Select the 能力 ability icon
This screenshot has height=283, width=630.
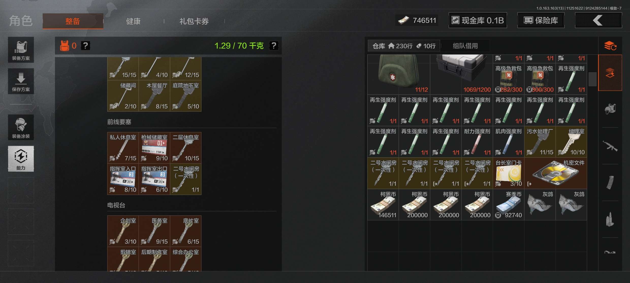21,159
